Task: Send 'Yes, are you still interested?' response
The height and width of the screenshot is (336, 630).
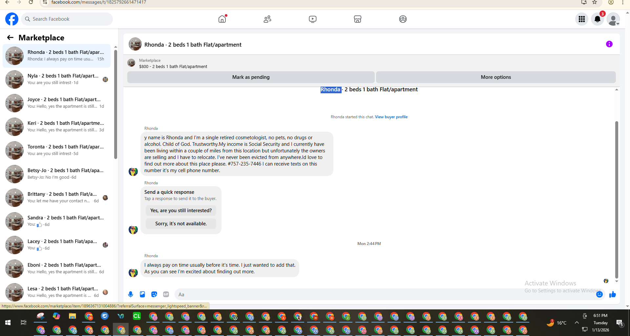Action: click(x=181, y=211)
